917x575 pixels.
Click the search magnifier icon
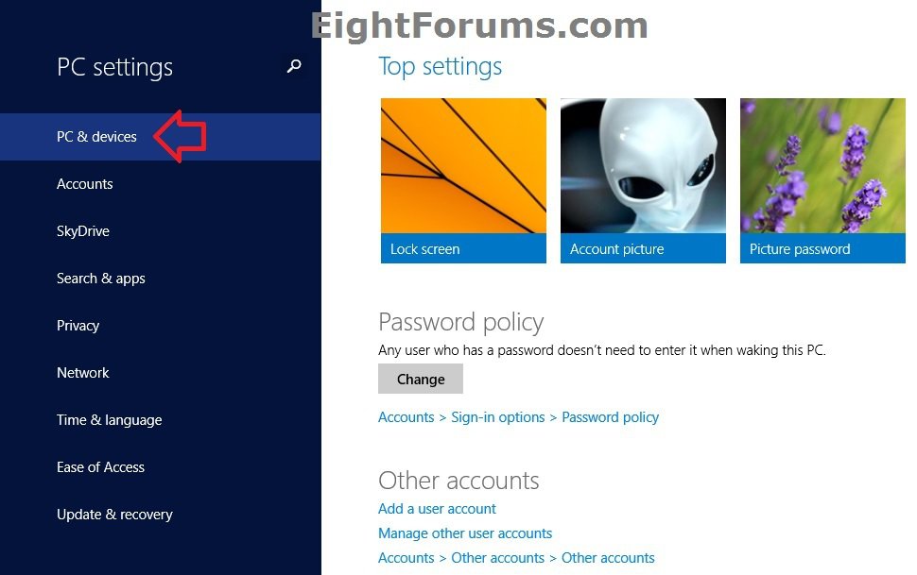click(294, 66)
